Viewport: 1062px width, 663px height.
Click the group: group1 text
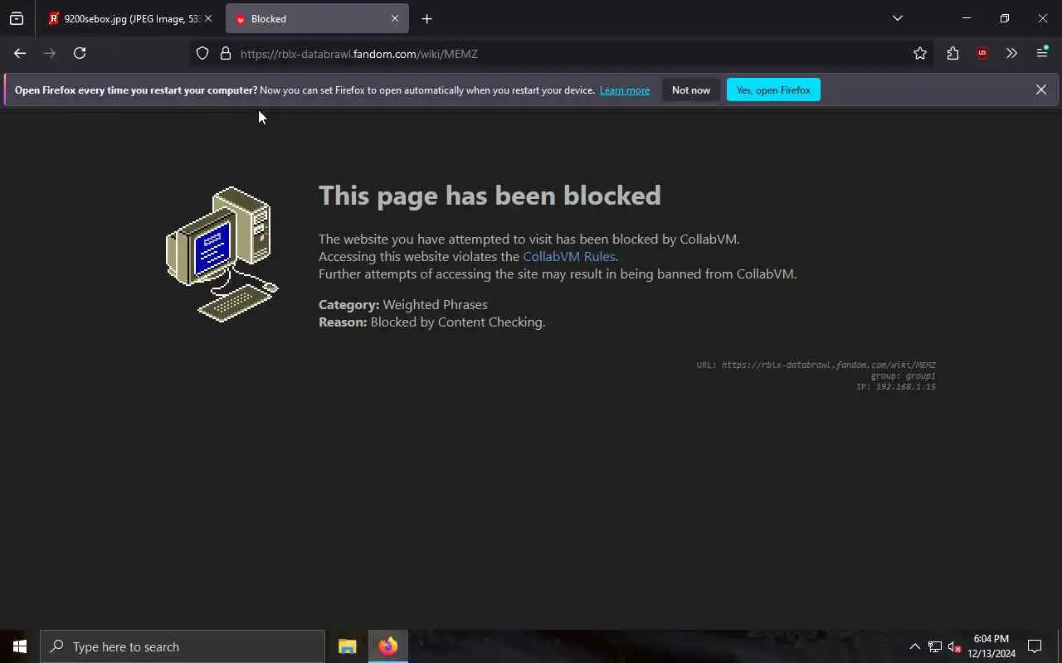point(903,376)
